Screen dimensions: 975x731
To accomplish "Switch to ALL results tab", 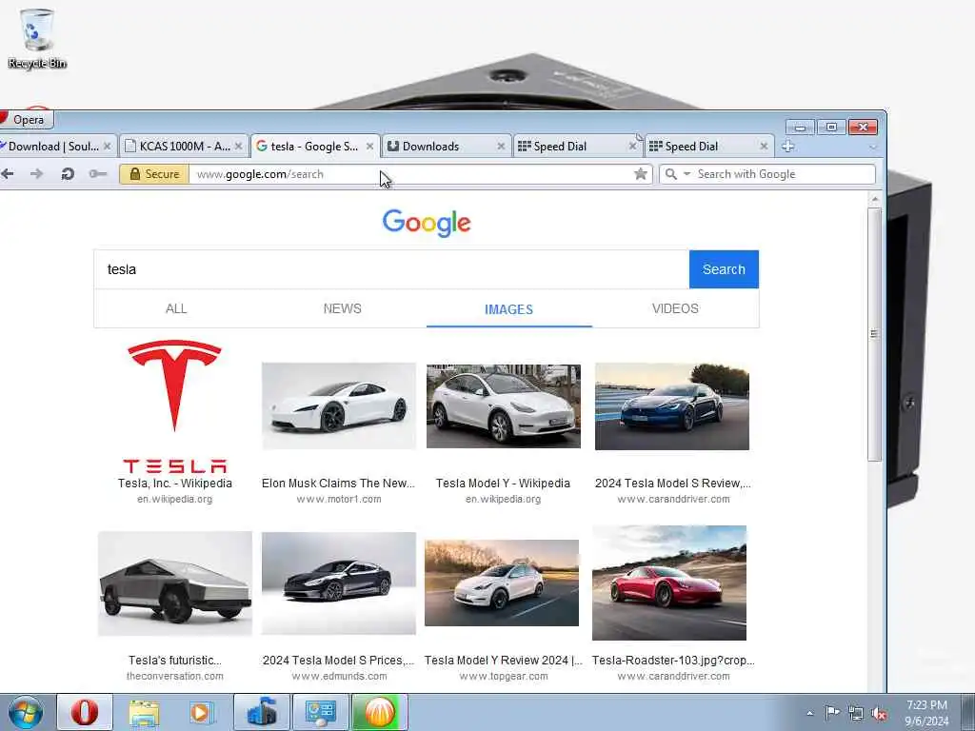I will (x=176, y=308).
